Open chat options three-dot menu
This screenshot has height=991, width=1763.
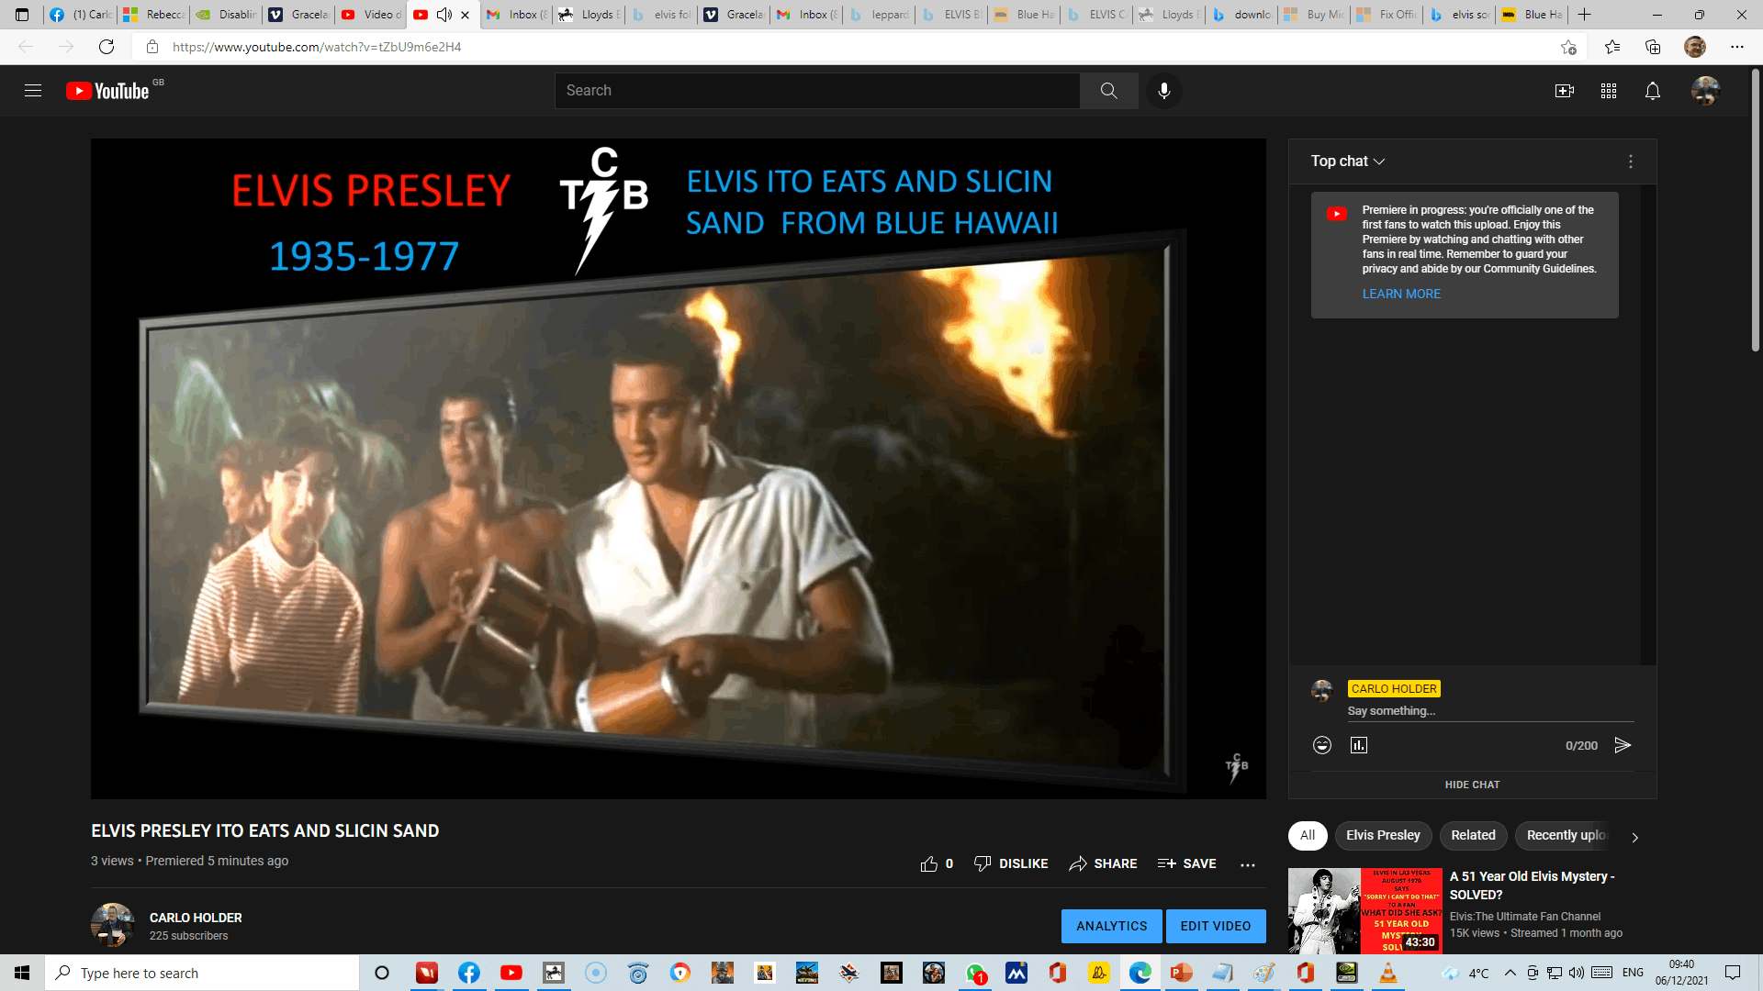point(1631,161)
